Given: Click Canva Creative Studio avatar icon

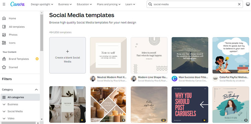Looking at the screenshot, I should (x=174, y=79).
